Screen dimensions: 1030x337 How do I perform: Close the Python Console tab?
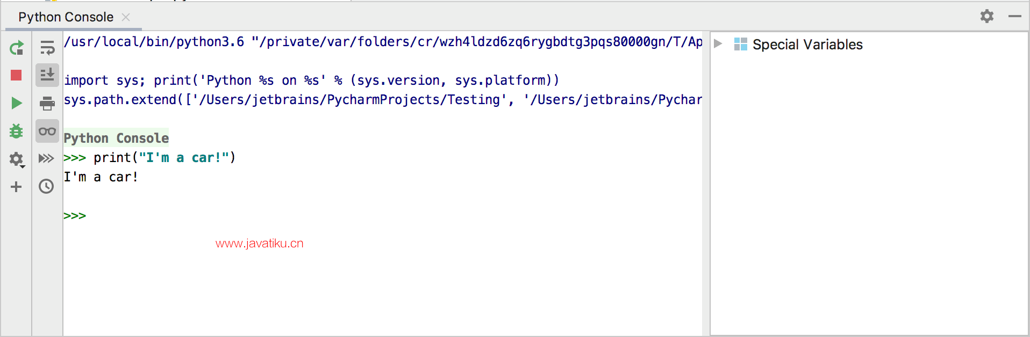tap(126, 17)
